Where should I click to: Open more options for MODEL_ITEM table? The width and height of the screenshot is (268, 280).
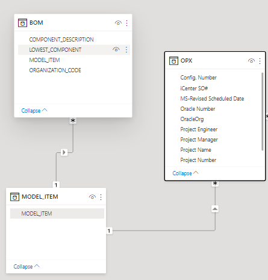point(101,197)
